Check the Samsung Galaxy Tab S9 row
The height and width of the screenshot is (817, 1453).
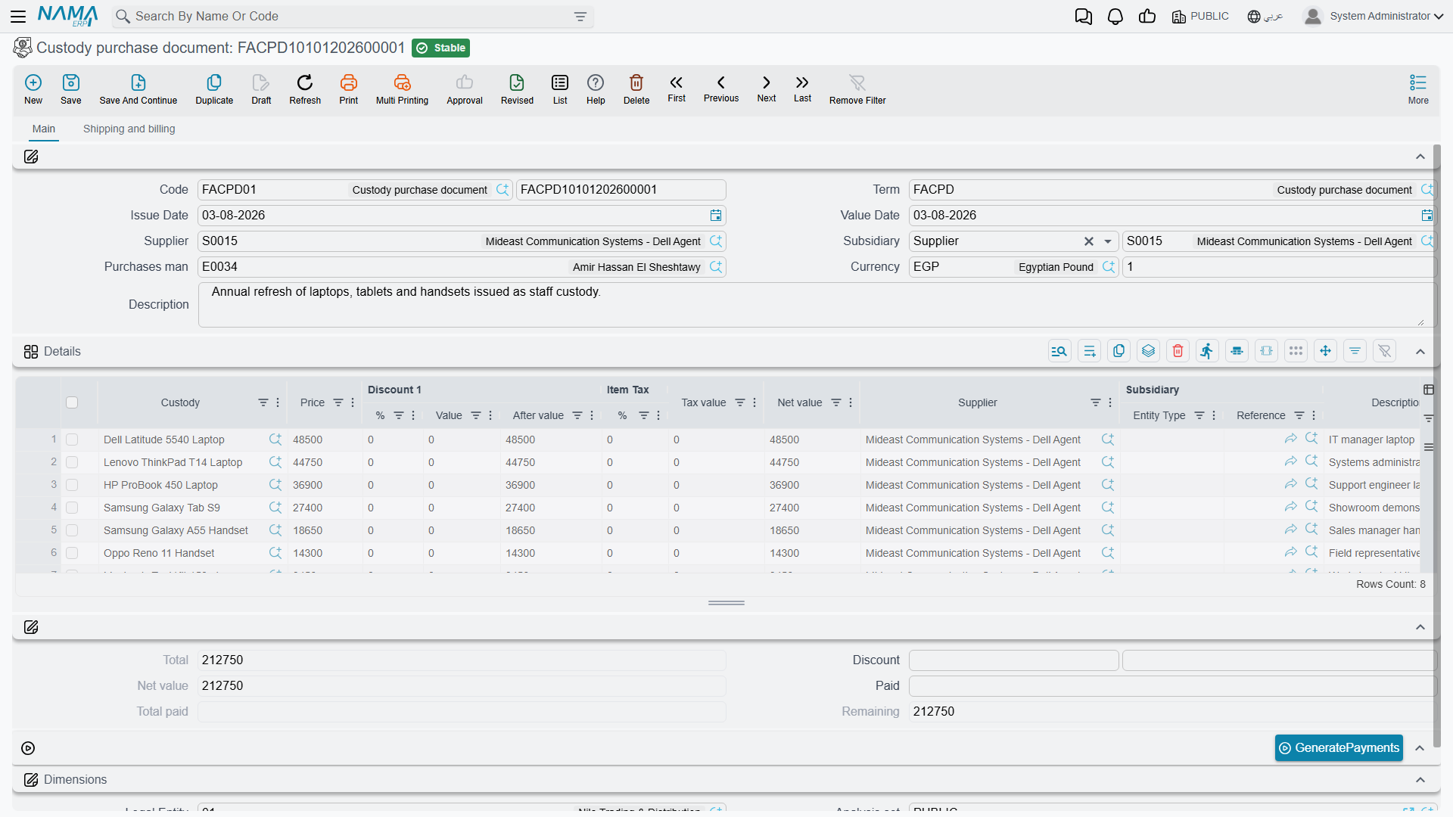click(x=72, y=508)
